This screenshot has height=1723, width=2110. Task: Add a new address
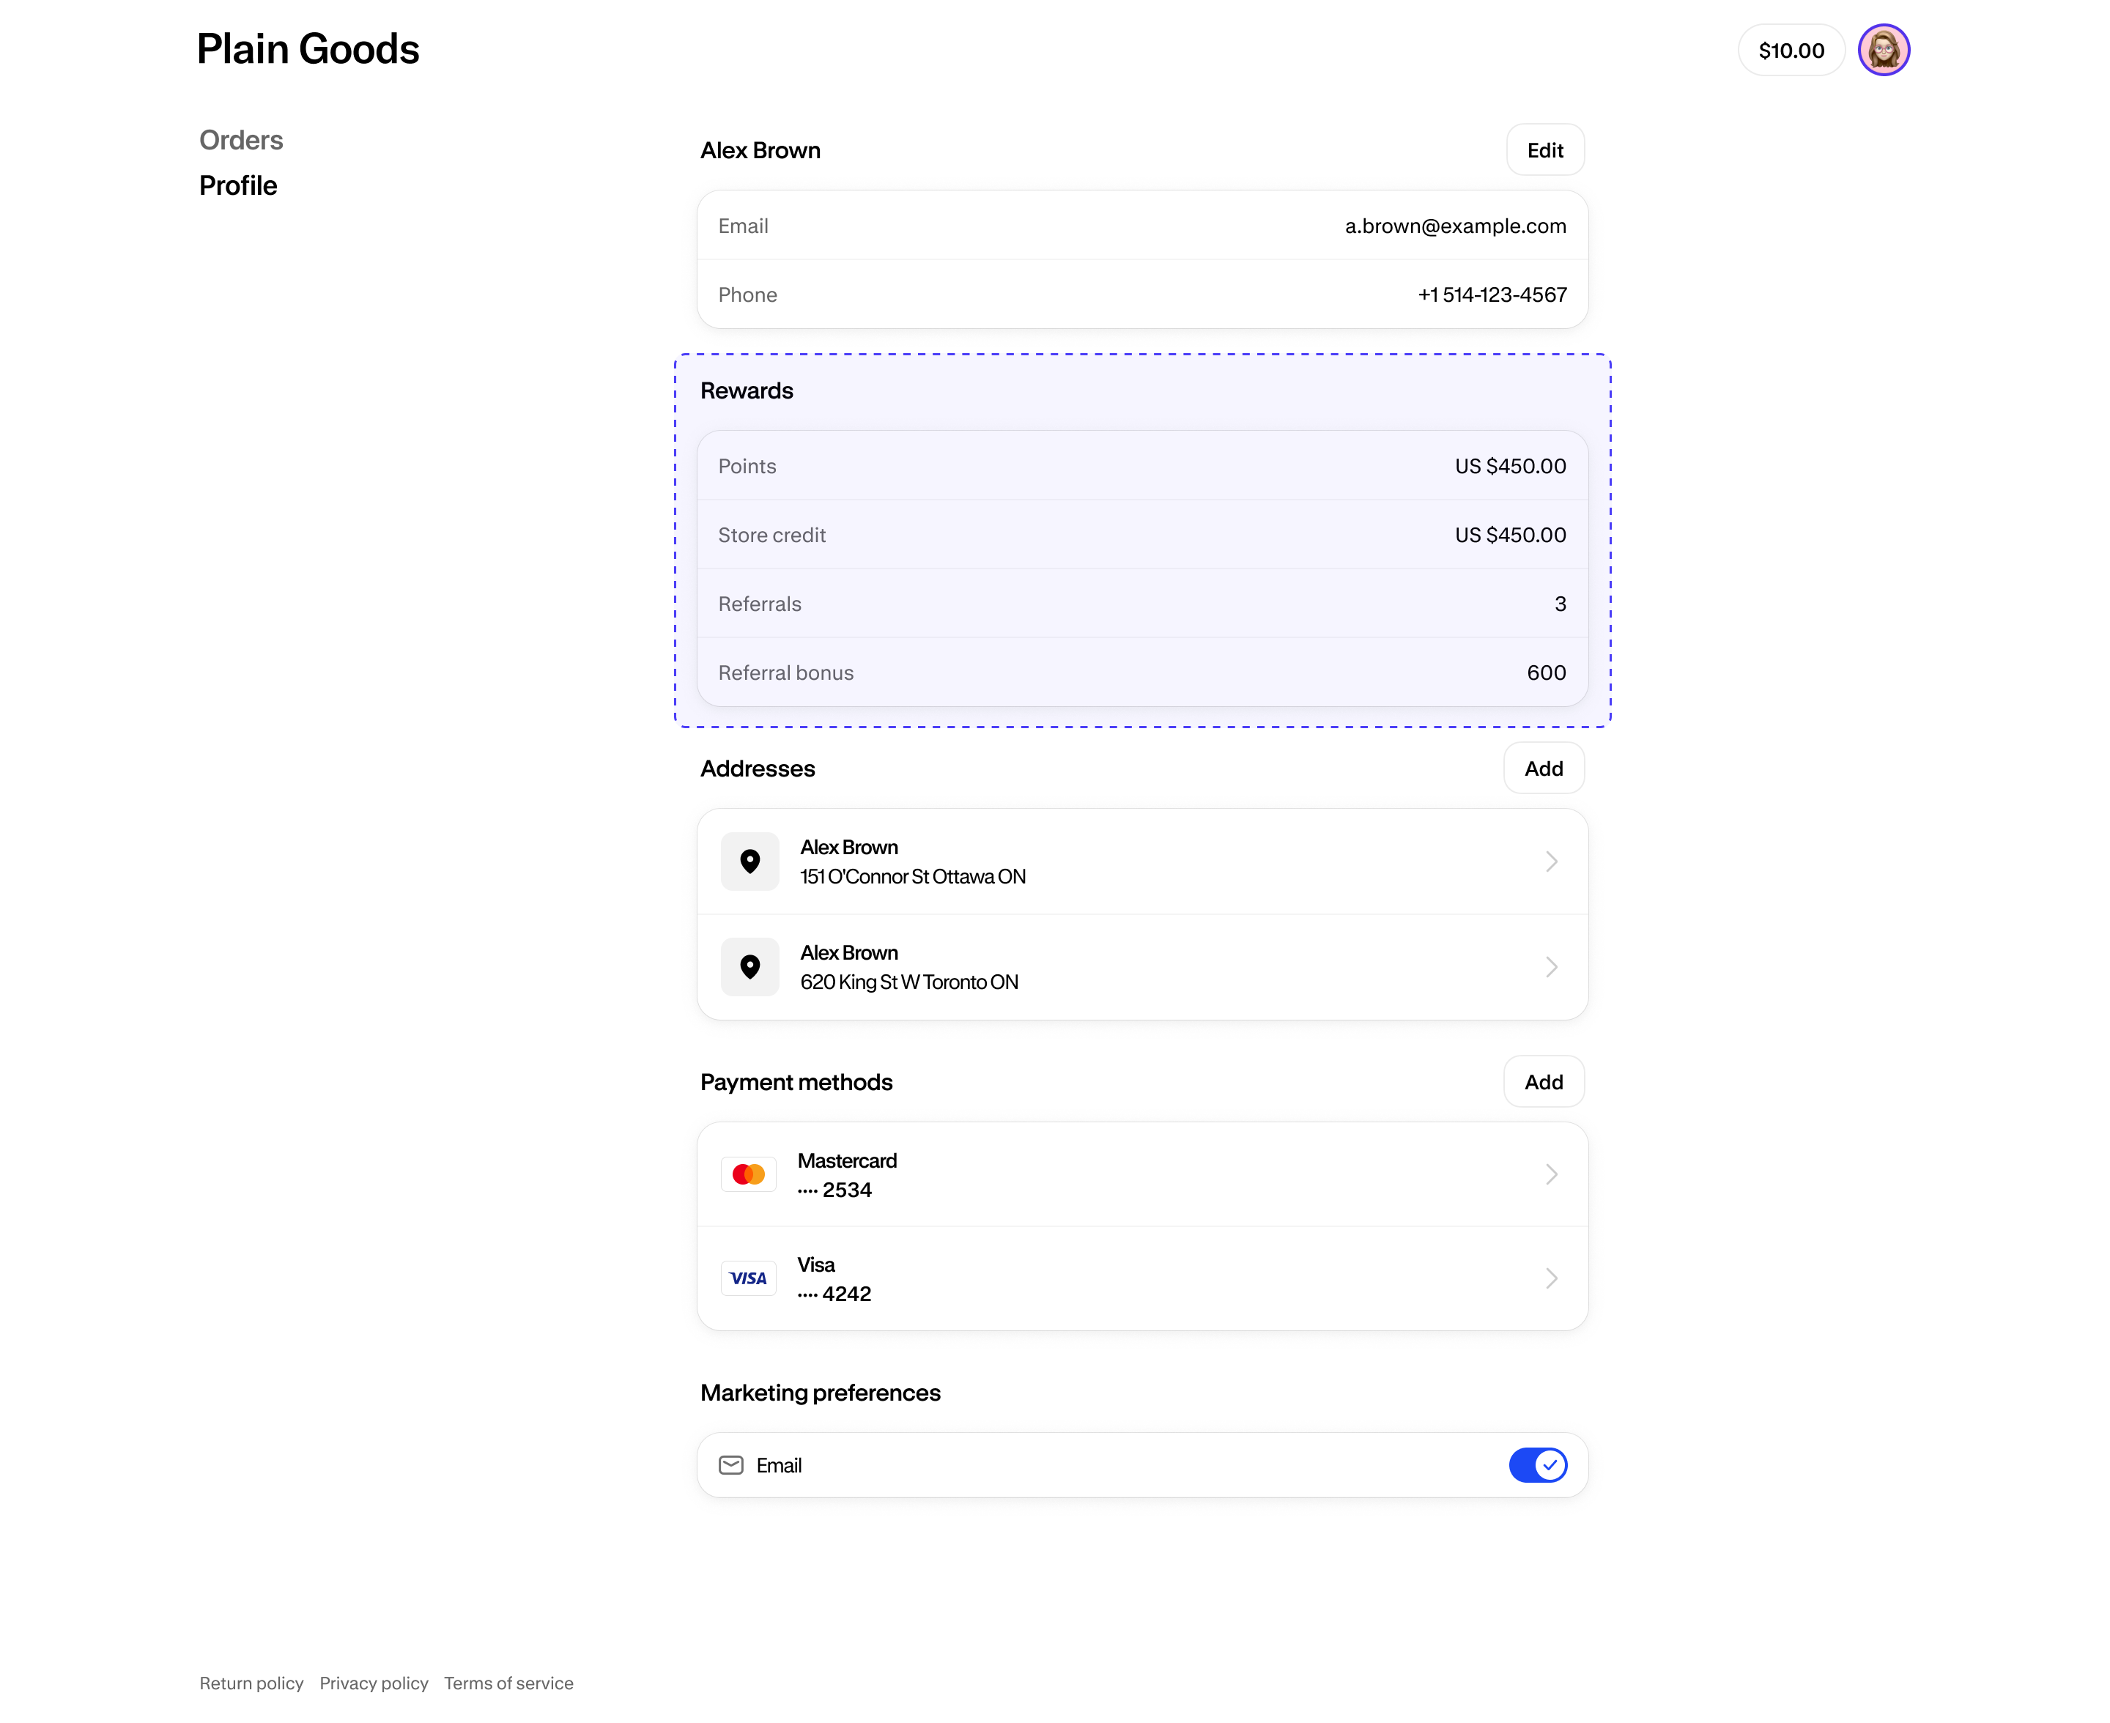[1543, 768]
